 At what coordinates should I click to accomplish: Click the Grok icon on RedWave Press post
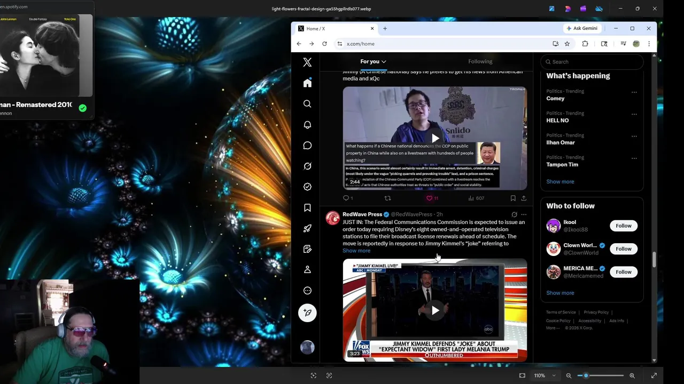(x=514, y=214)
